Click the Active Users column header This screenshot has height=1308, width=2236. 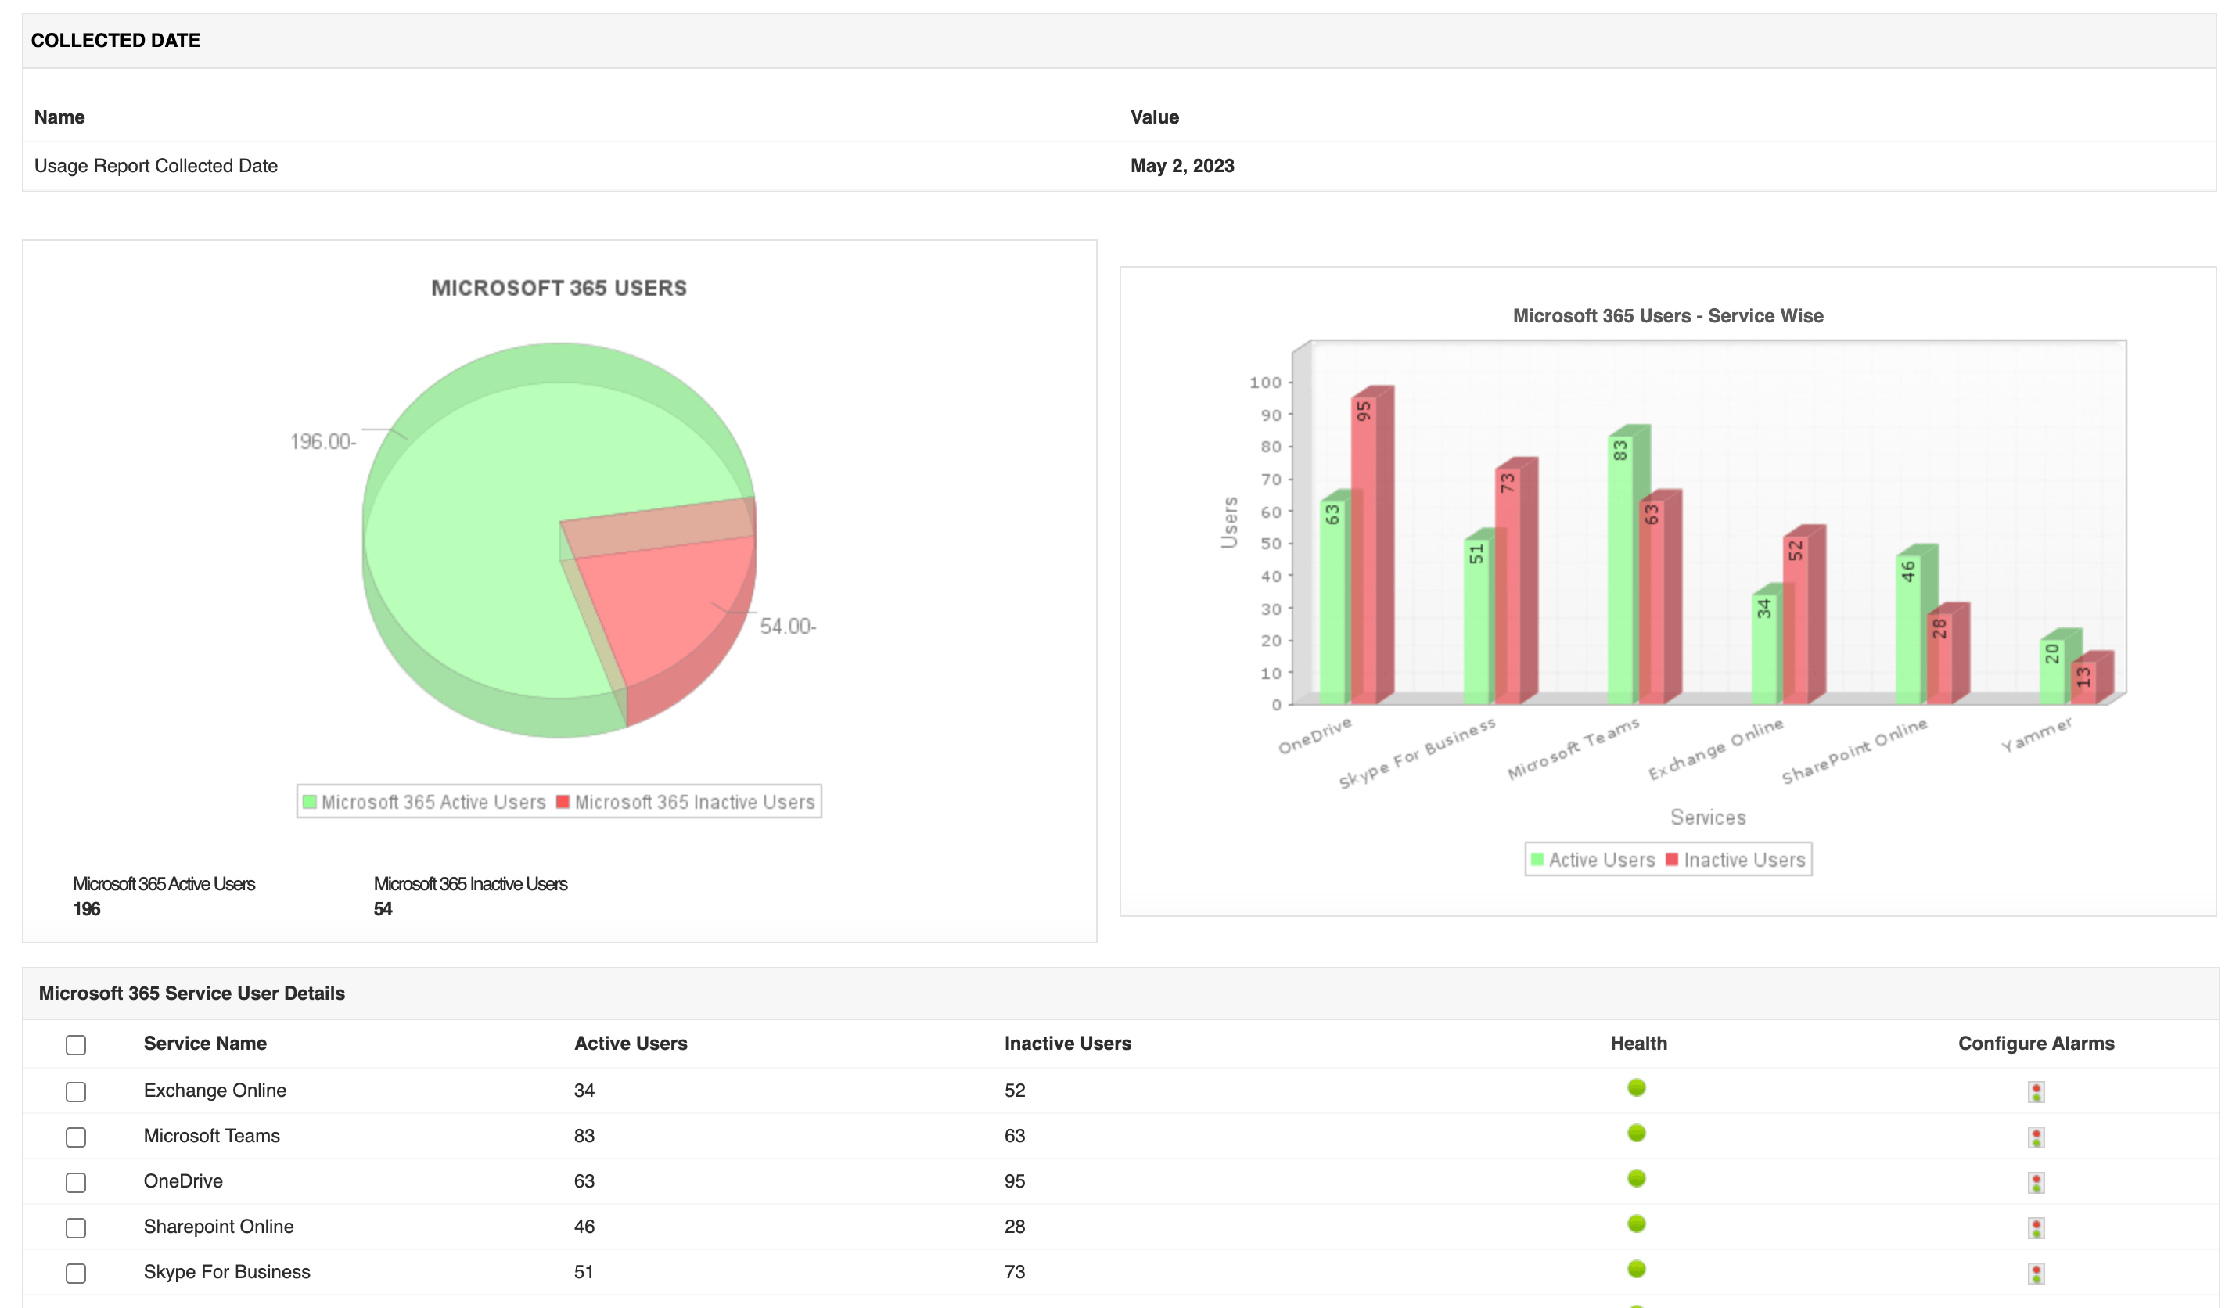point(630,1043)
